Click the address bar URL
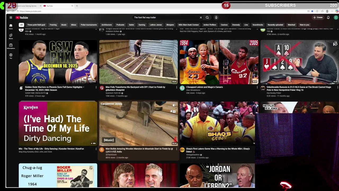This screenshot has height=191, width=339. tap(30, 11)
